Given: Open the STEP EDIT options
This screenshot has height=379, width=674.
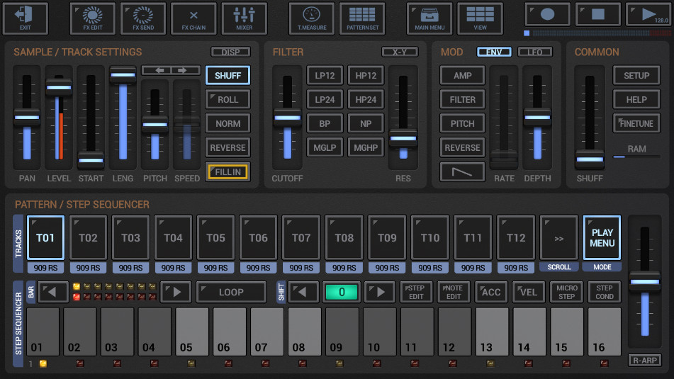Looking at the screenshot, I should (x=415, y=292).
